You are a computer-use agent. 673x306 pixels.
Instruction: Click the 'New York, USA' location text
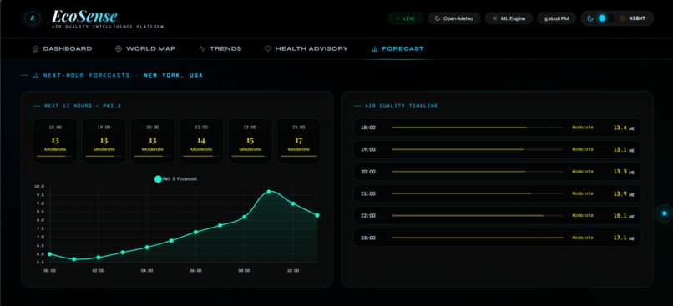point(173,75)
